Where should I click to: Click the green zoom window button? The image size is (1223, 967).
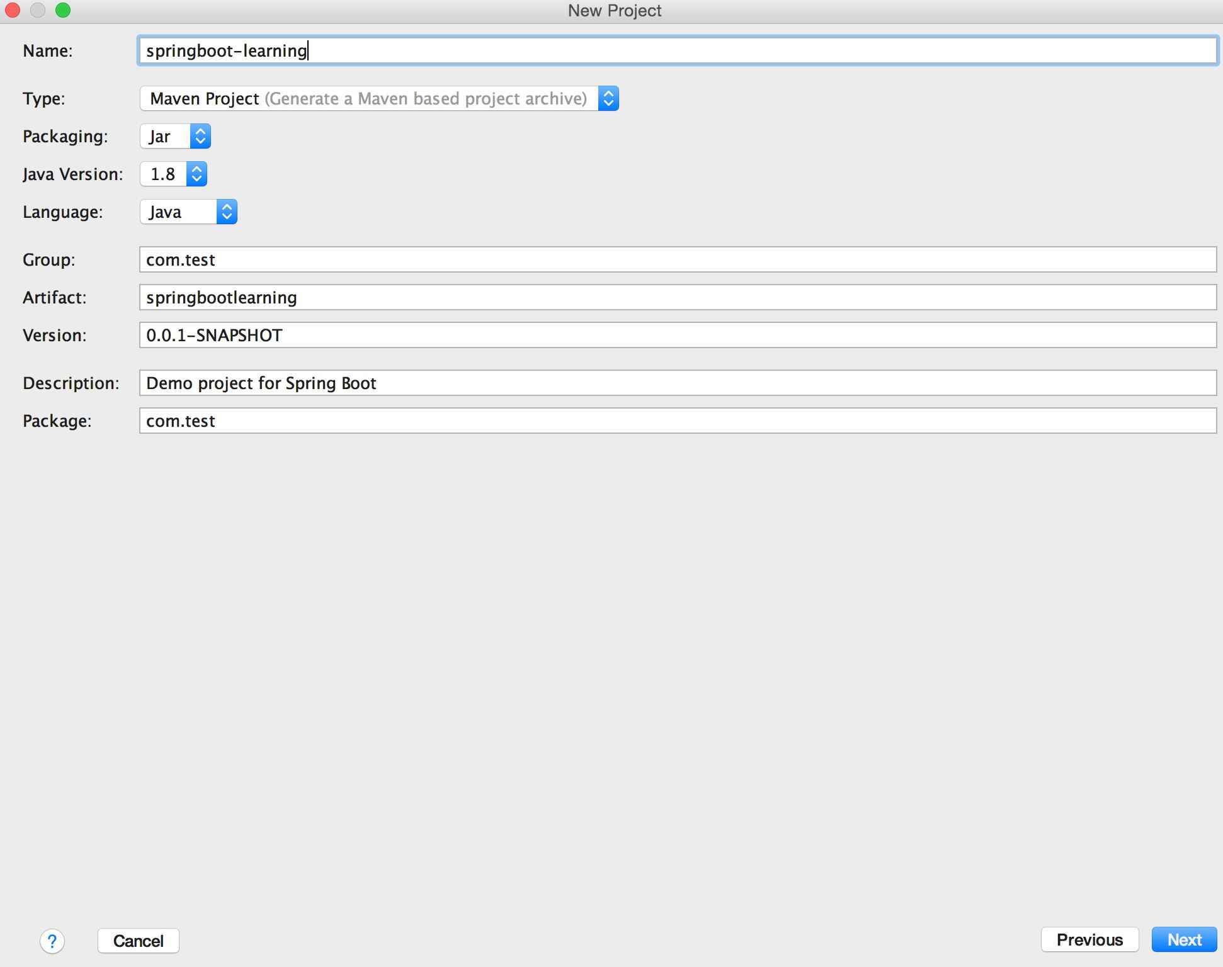[63, 11]
